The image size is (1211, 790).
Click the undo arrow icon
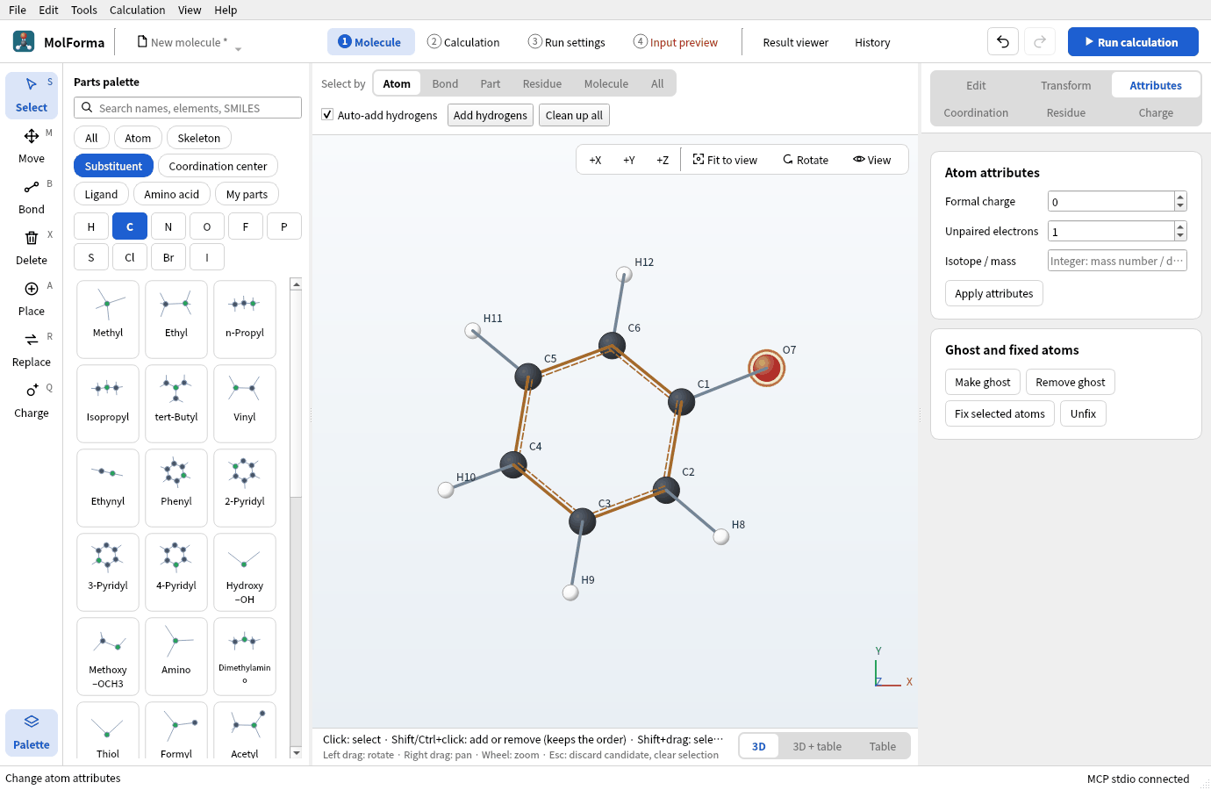point(1003,42)
